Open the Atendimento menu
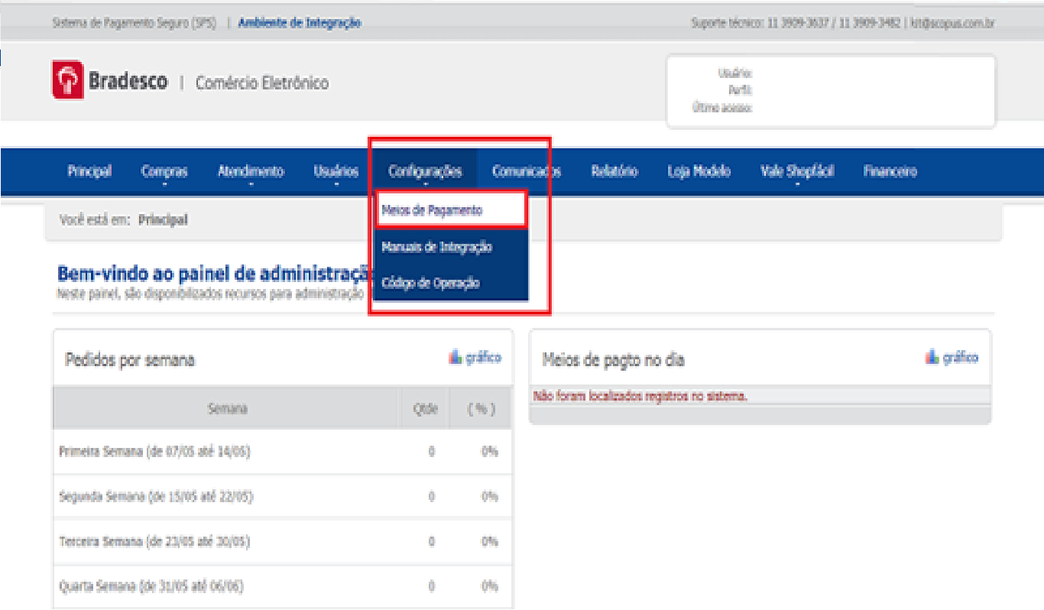Viewport: 1044px width, 610px height. pos(251,171)
